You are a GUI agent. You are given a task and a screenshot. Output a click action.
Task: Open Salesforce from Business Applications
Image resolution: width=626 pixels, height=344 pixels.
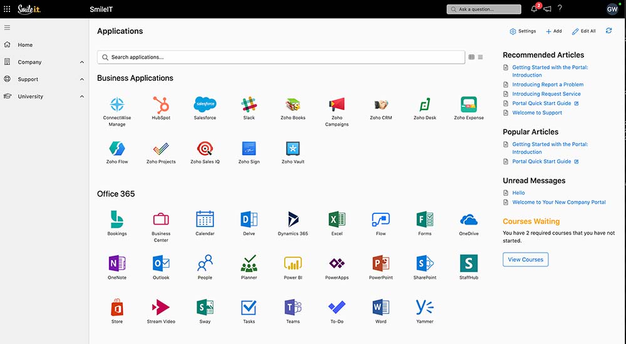pos(205,105)
